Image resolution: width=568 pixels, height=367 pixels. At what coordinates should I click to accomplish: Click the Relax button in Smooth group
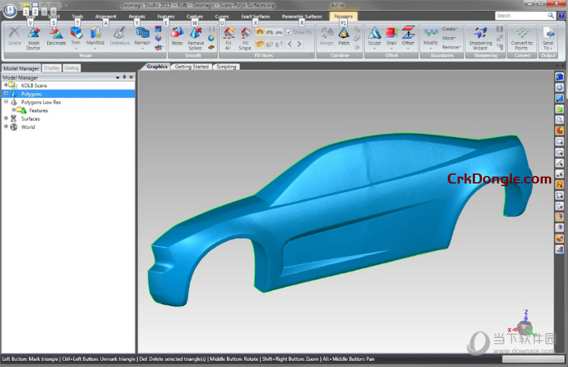tap(177, 36)
